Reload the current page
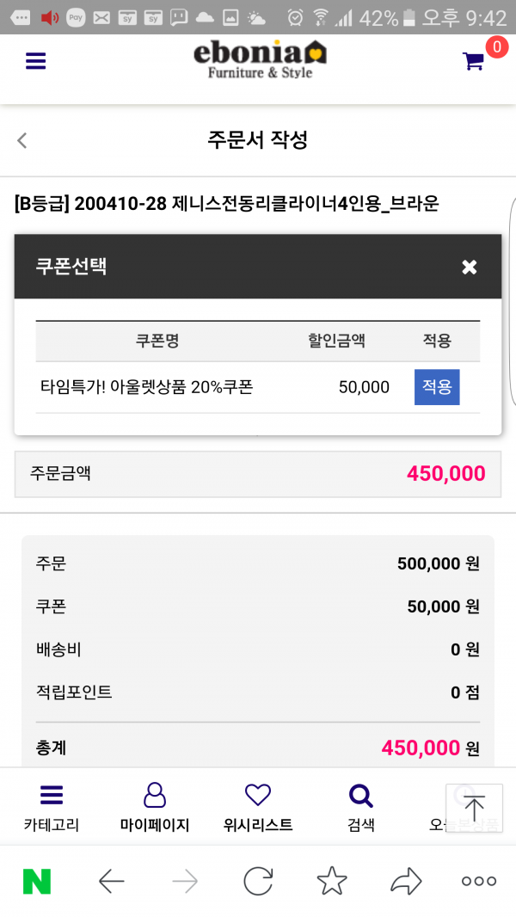 pos(258,881)
